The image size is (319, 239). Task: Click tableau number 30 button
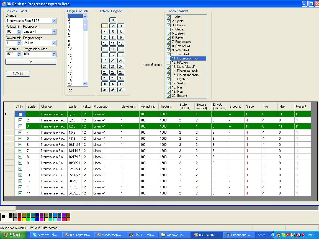click(121, 78)
